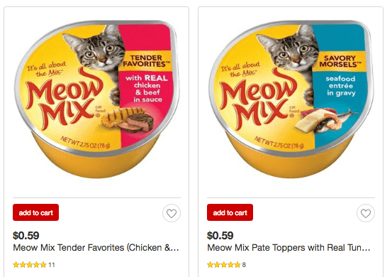The width and height of the screenshot is (392, 277).
Task: Select the $0.59 price of Pate Toppers
Action: tap(220, 235)
